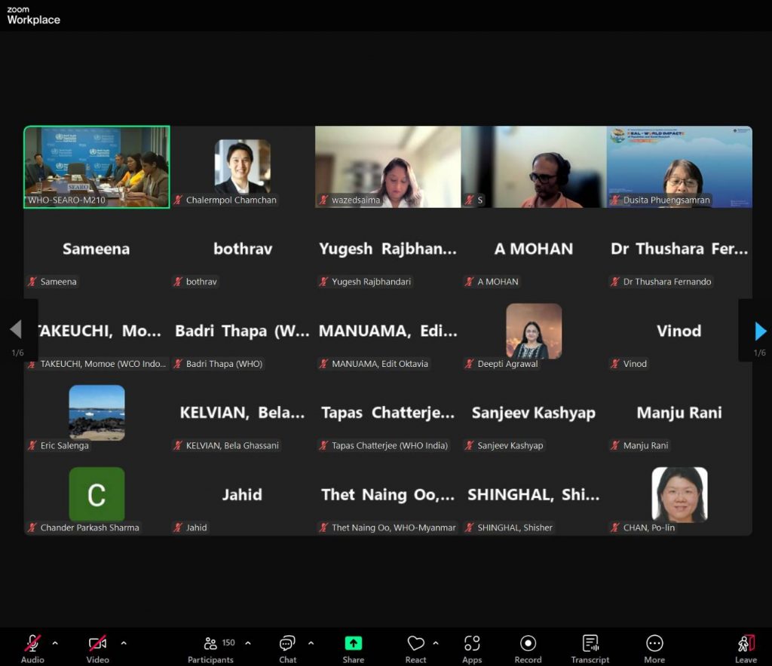
Task: Select Chander Parkash Sharma's participant tile
Action: coord(96,494)
